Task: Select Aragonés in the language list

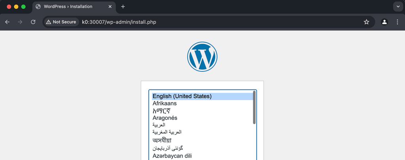Action: [x=165, y=118]
